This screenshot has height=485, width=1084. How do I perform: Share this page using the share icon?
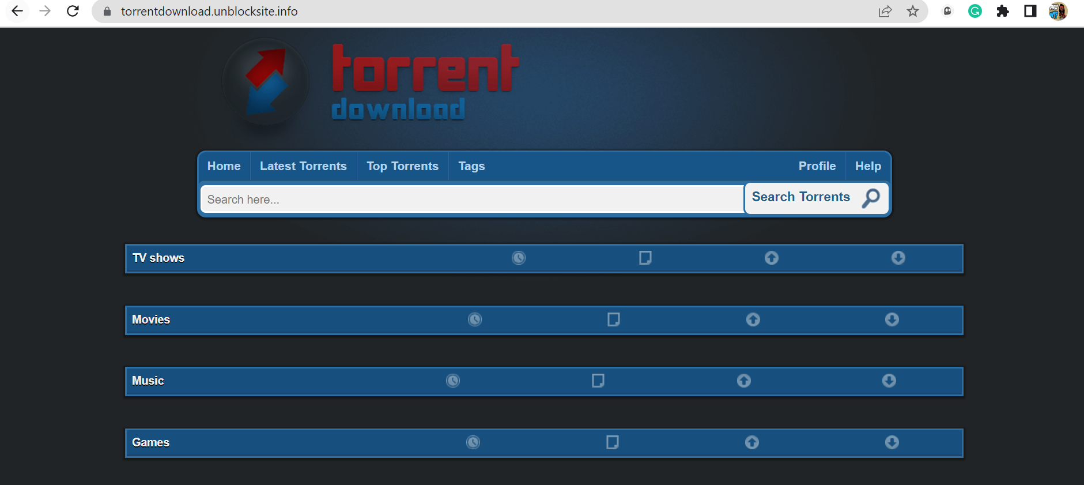(x=885, y=11)
